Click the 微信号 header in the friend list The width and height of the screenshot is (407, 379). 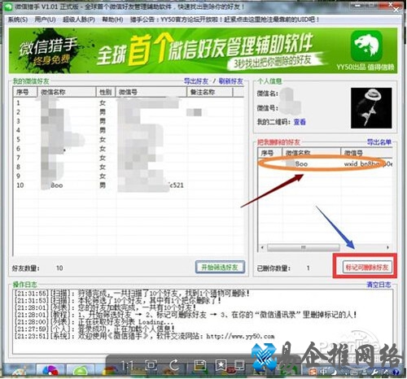pos(151,92)
